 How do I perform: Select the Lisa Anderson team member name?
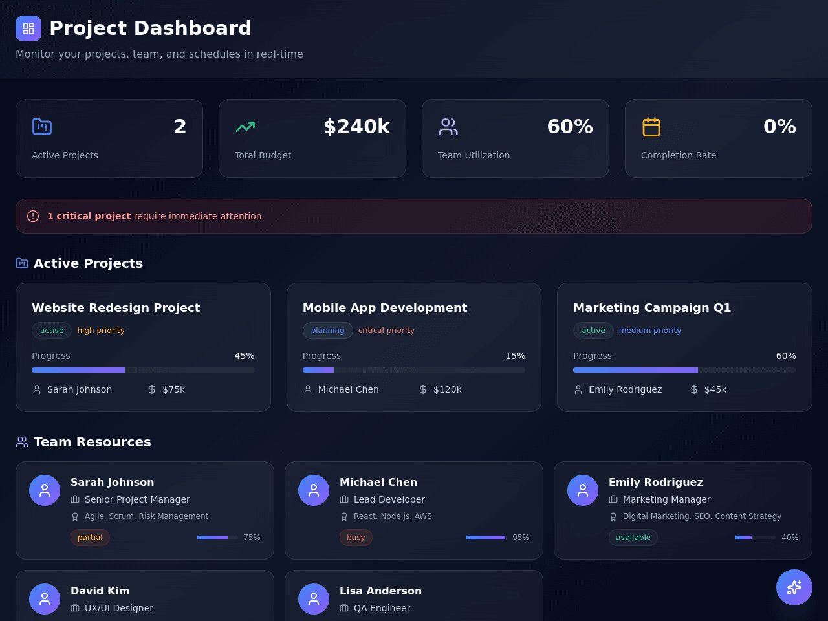pyautogui.click(x=380, y=591)
